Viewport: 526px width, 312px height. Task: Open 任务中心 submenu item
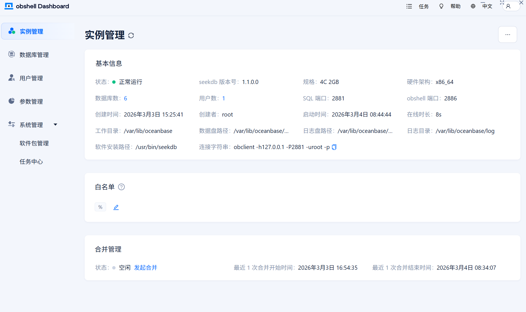tap(31, 162)
